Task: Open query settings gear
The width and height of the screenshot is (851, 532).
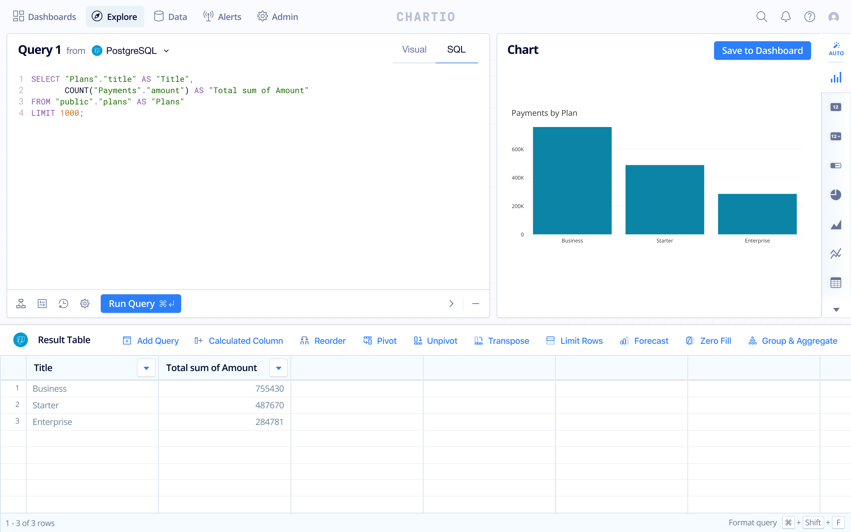Action: [x=85, y=303]
